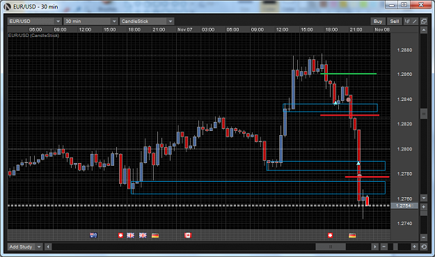Click the 1.2880 price axis label
This screenshot has width=435, height=257.
[405, 50]
